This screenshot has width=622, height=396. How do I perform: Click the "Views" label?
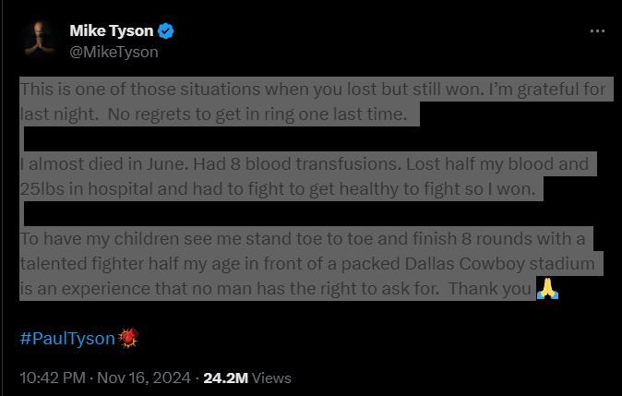tap(271, 378)
